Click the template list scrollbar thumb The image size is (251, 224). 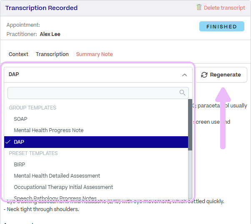coord(190,125)
